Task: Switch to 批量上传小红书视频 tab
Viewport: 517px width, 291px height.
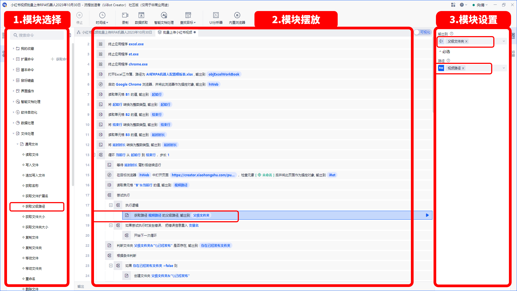Action: [177, 32]
